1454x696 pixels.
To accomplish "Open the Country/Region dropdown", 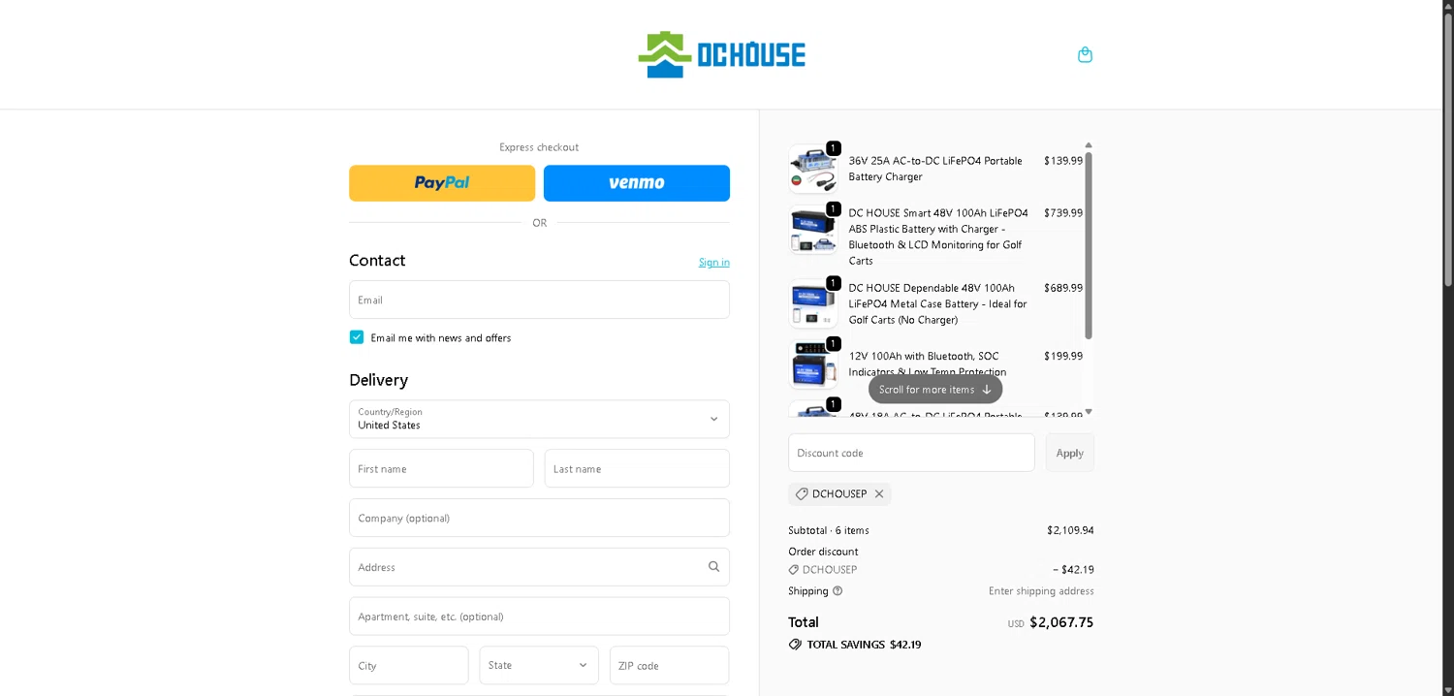I will (539, 419).
